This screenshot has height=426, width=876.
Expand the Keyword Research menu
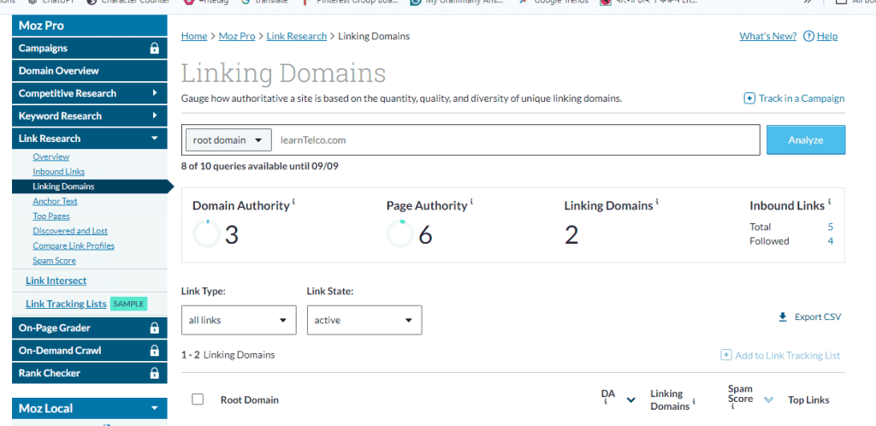click(89, 116)
